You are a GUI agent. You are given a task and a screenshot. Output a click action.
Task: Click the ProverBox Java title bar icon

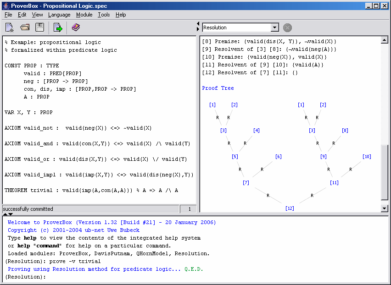pyautogui.click(x=6, y=5)
